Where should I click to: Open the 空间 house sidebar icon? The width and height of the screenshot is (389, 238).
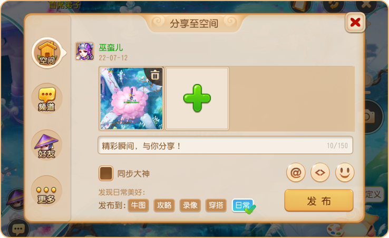click(x=47, y=53)
